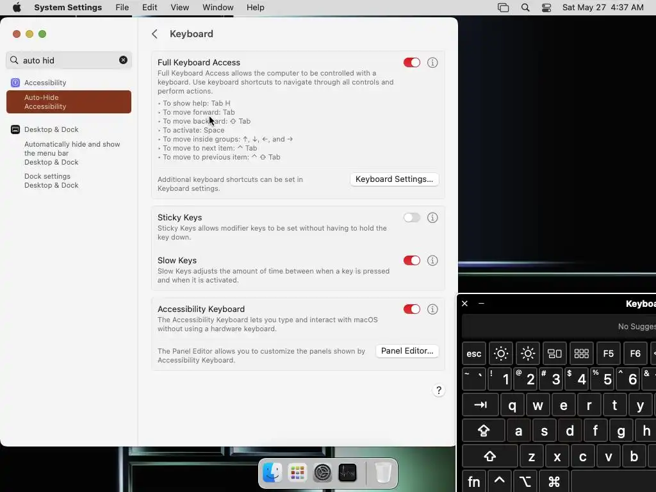Click the help question mark button
The height and width of the screenshot is (492, 656).
click(438, 390)
